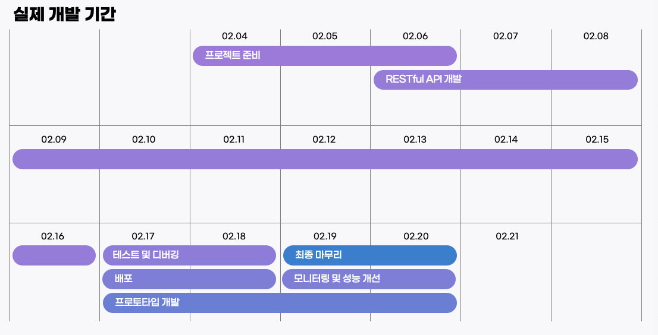Image resolution: width=658 pixels, height=335 pixels.
Task: Click the 02.21 date label
Action: coord(507,236)
